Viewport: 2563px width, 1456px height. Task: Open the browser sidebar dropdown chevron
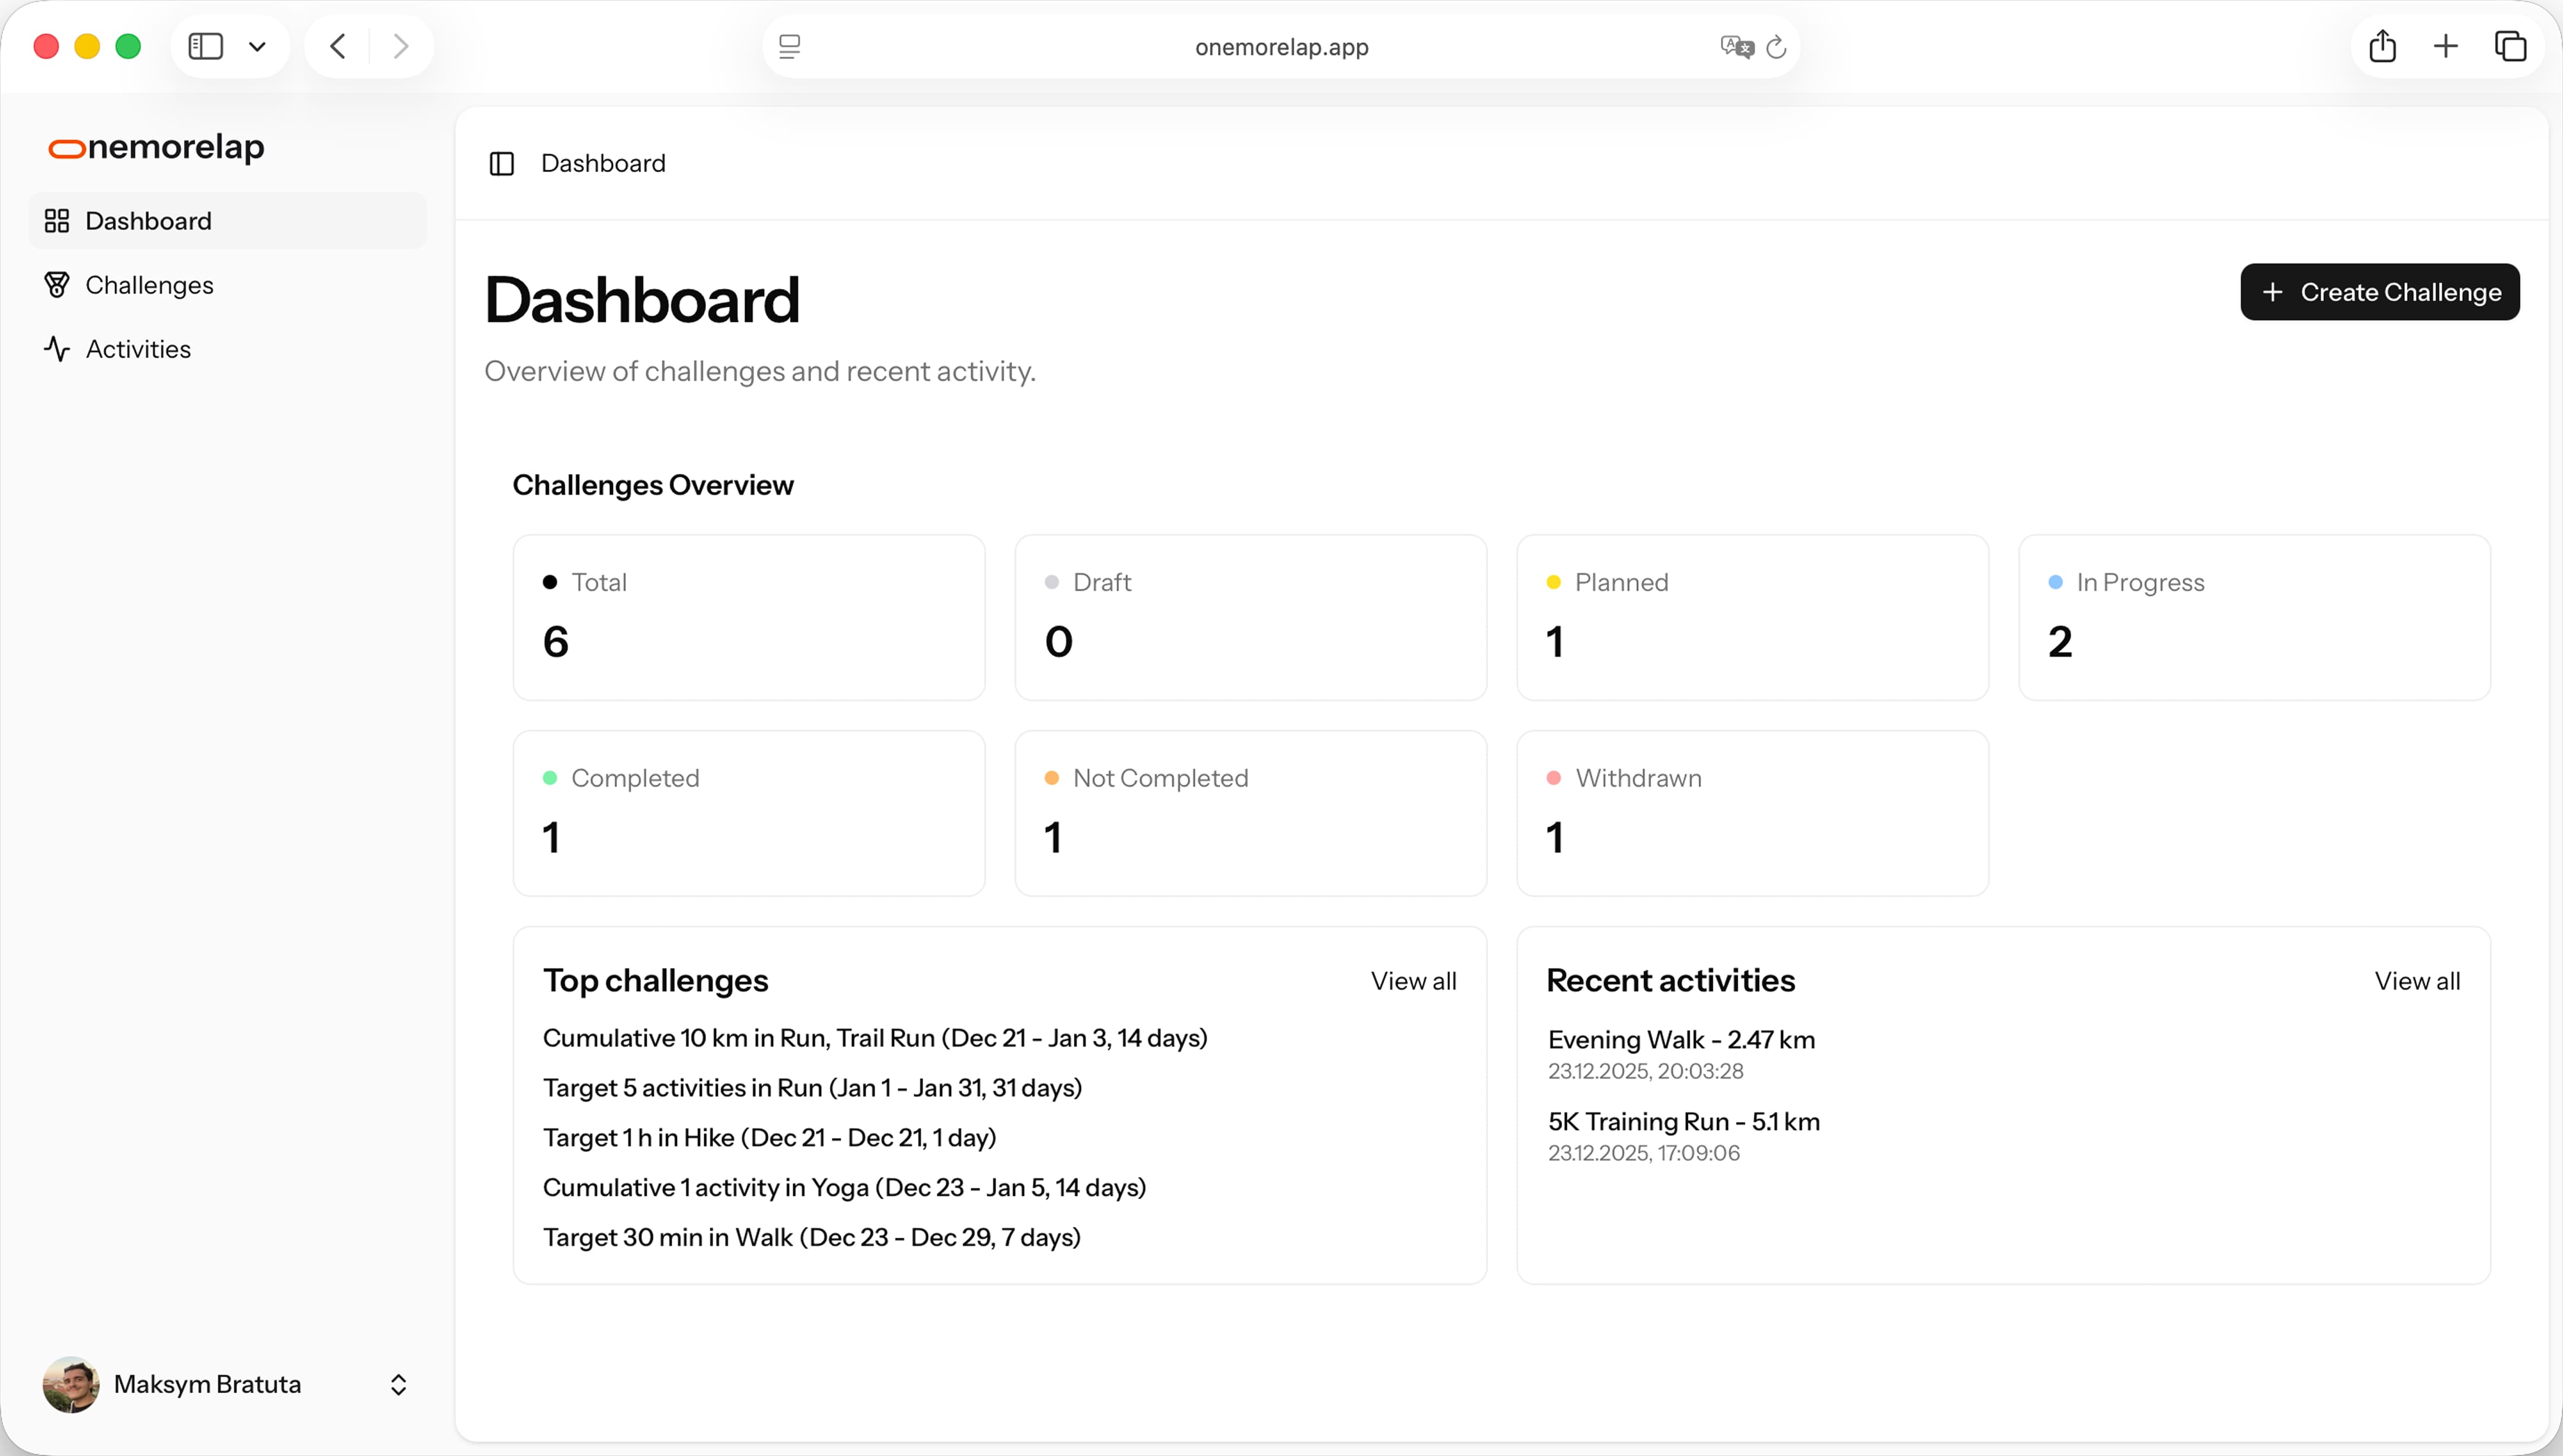pos(257,46)
